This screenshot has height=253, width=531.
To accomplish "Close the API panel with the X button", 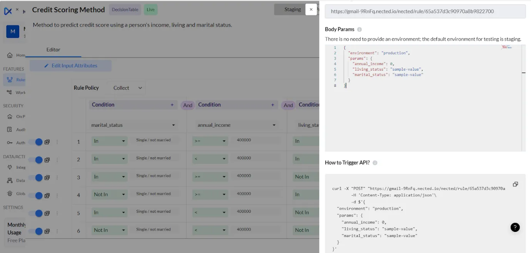I will [x=311, y=10].
